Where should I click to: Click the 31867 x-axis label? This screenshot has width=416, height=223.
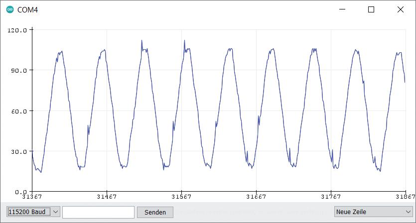click(406, 197)
